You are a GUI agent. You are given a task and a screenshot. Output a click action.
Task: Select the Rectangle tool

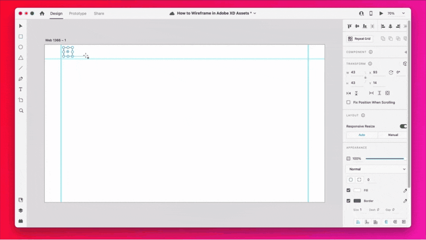21,36
